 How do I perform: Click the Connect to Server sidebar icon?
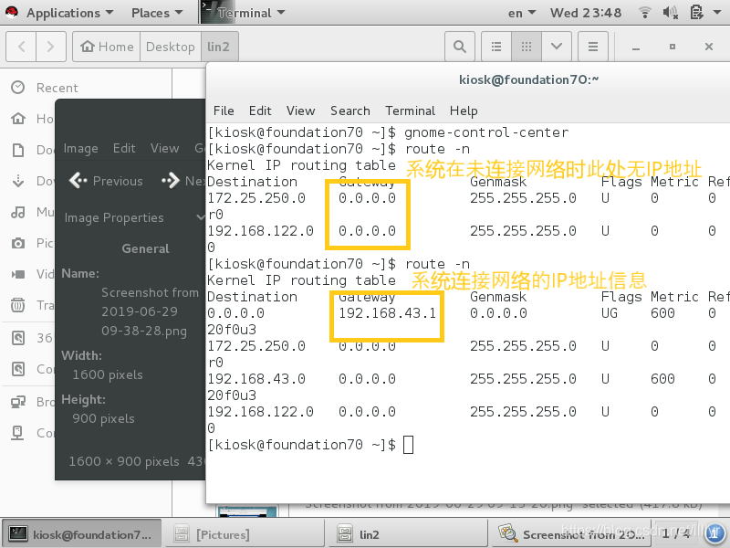click(x=17, y=433)
